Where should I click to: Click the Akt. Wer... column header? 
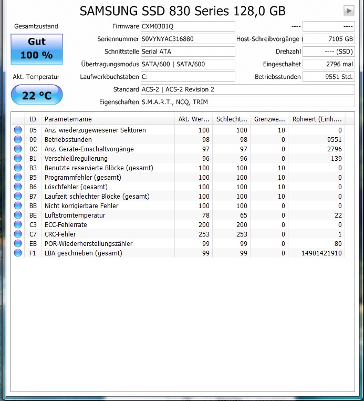193,119
